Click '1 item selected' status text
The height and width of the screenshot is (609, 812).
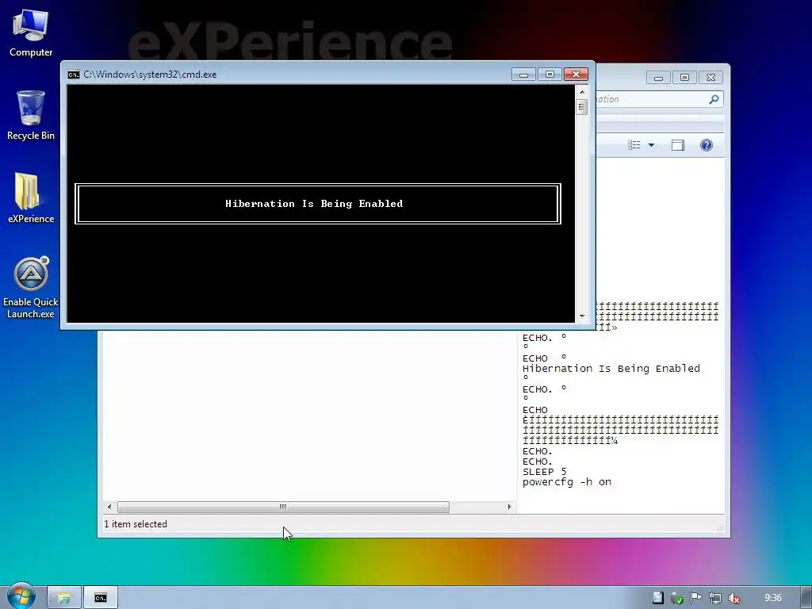coord(136,524)
